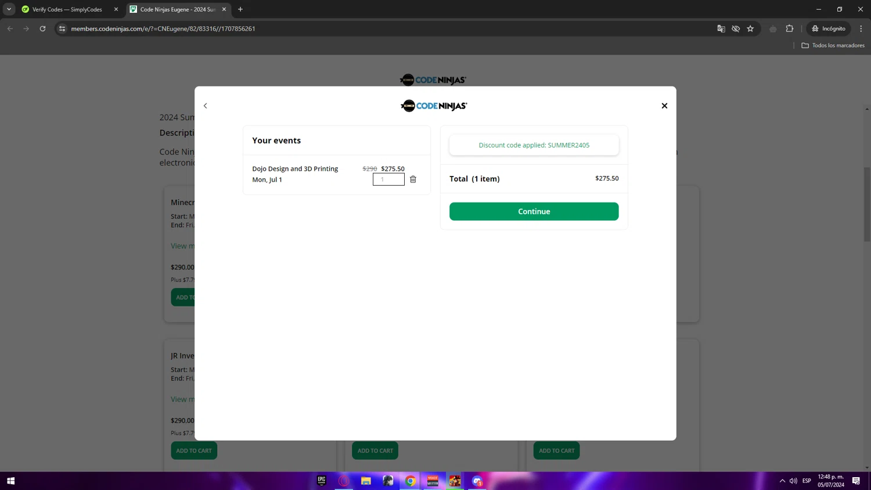The width and height of the screenshot is (871, 490).
Task: Switch to Google Chrome on the taskbar
Action: click(411, 481)
